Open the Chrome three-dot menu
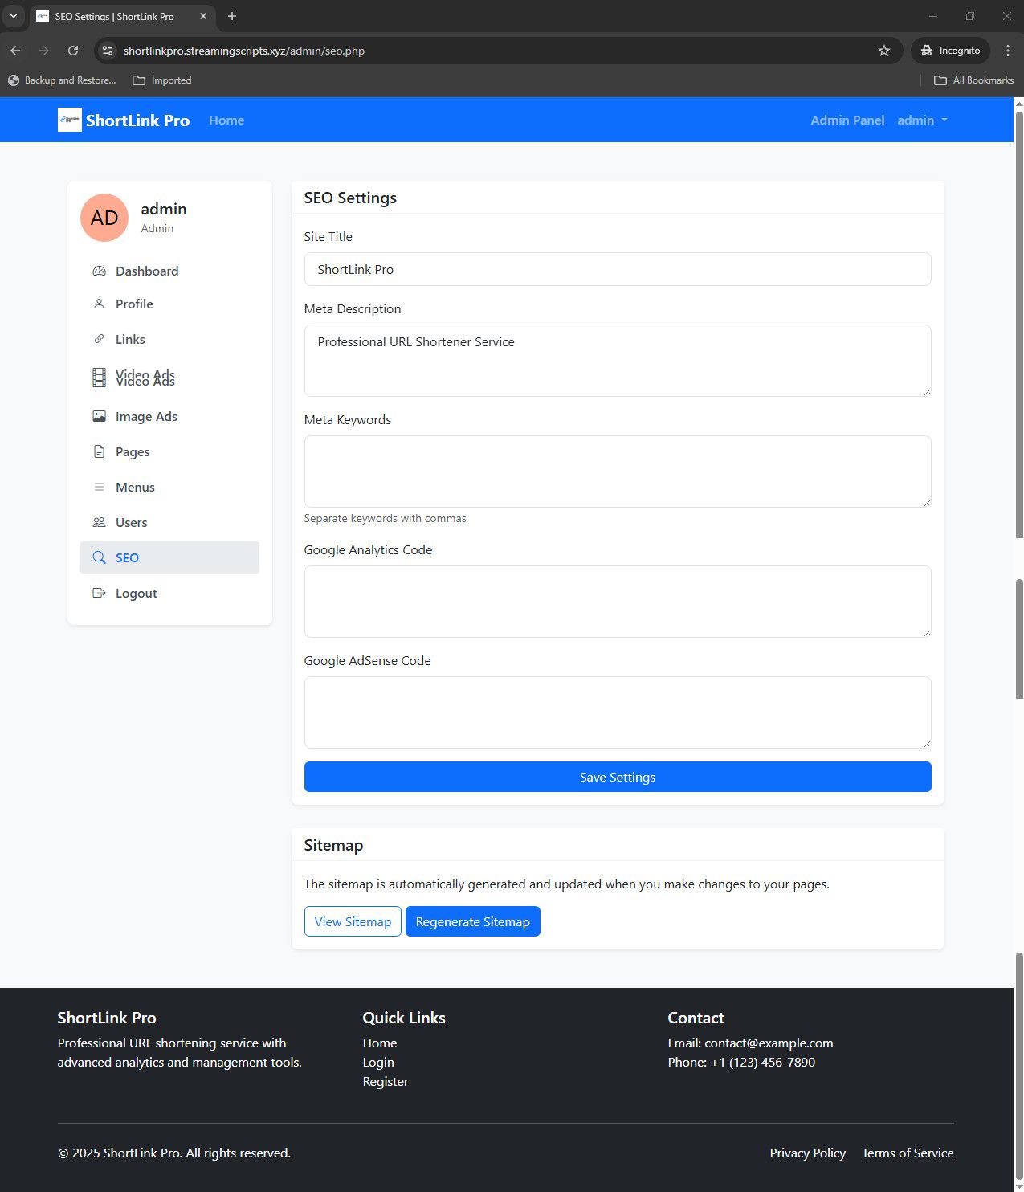The height and width of the screenshot is (1192, 1024). point(1008,51)
